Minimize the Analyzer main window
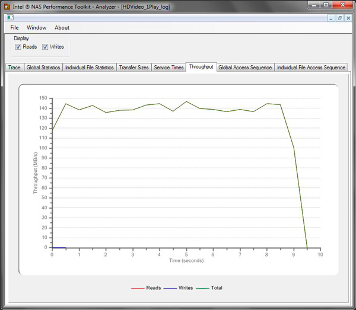 314,5
